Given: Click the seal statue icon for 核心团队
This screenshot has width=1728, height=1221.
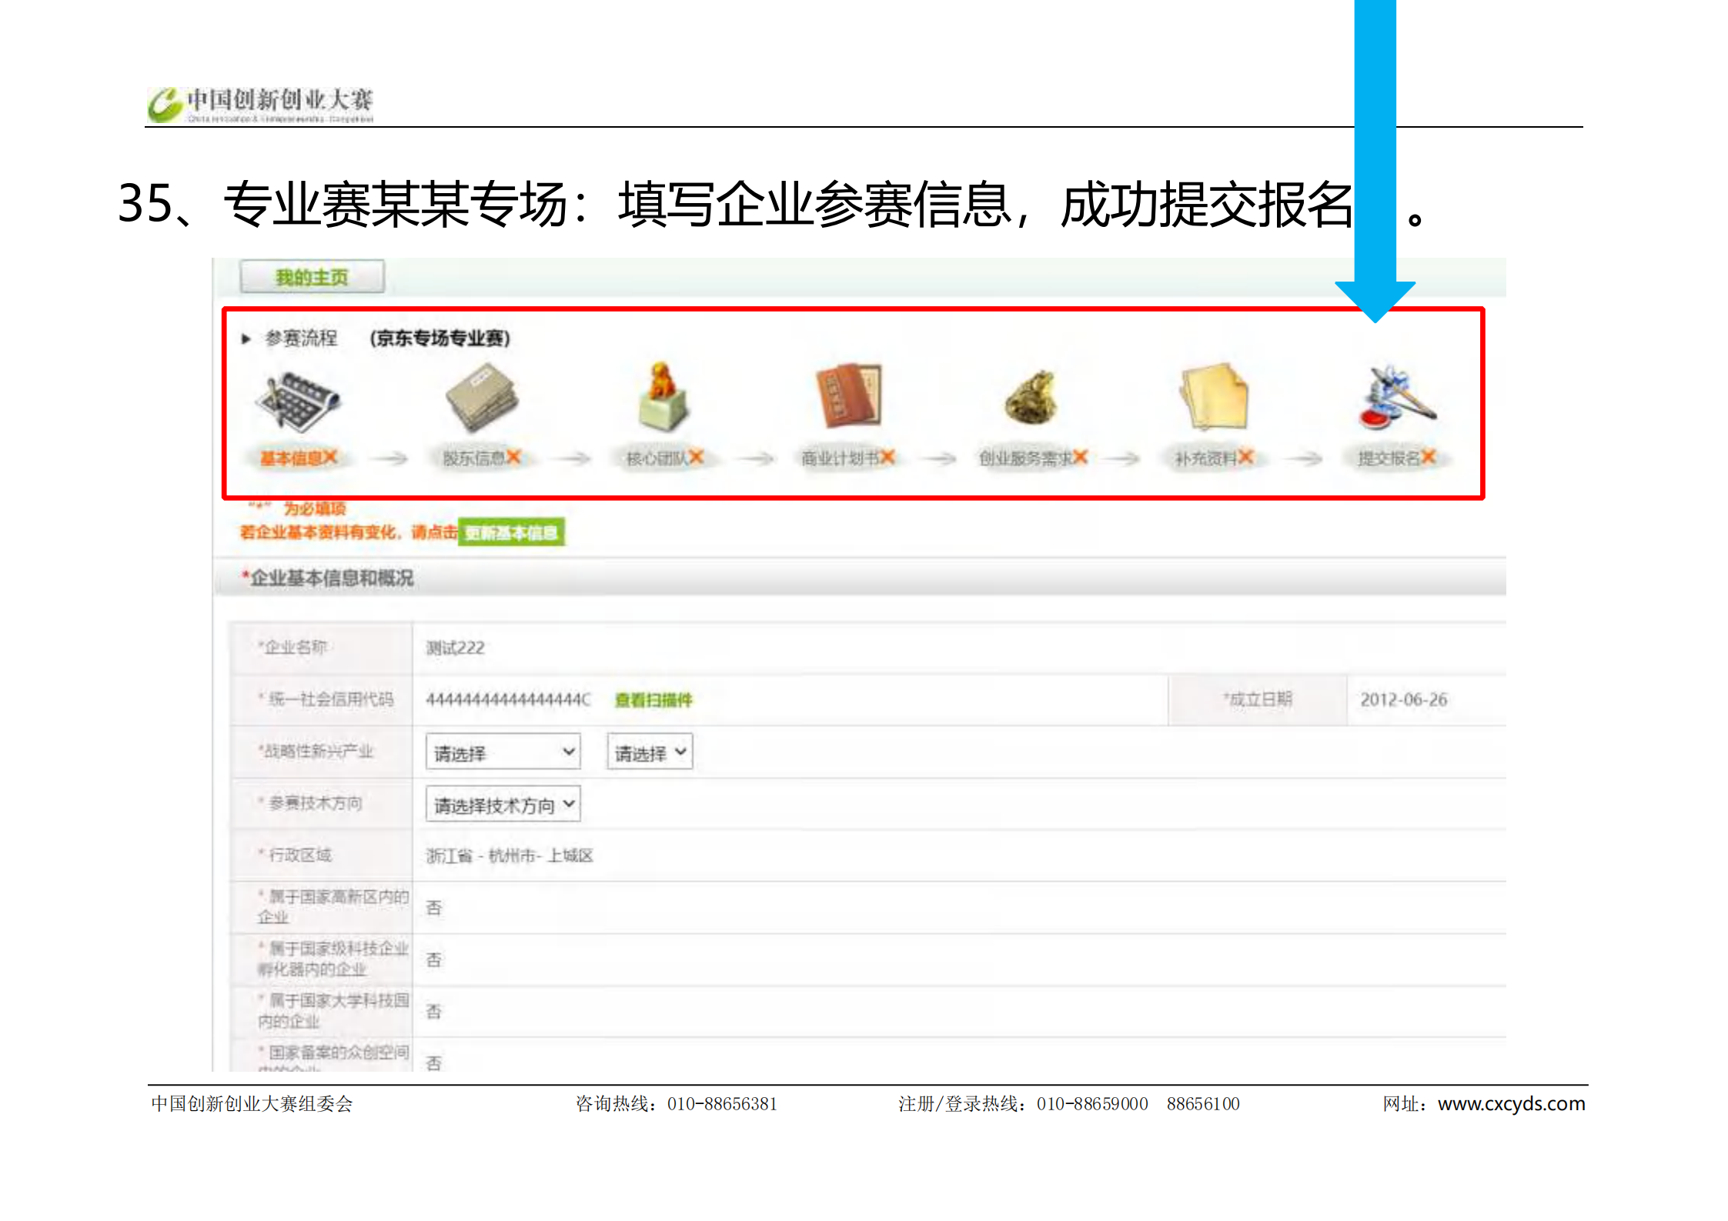Looking at the screenshot, I should pos(663,397).
